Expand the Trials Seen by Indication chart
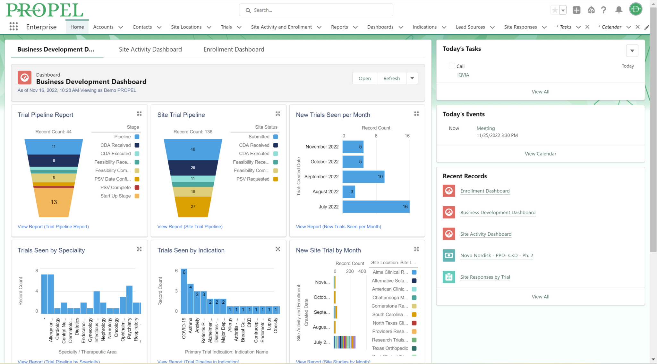657x364 pixels. click(278, 249)
